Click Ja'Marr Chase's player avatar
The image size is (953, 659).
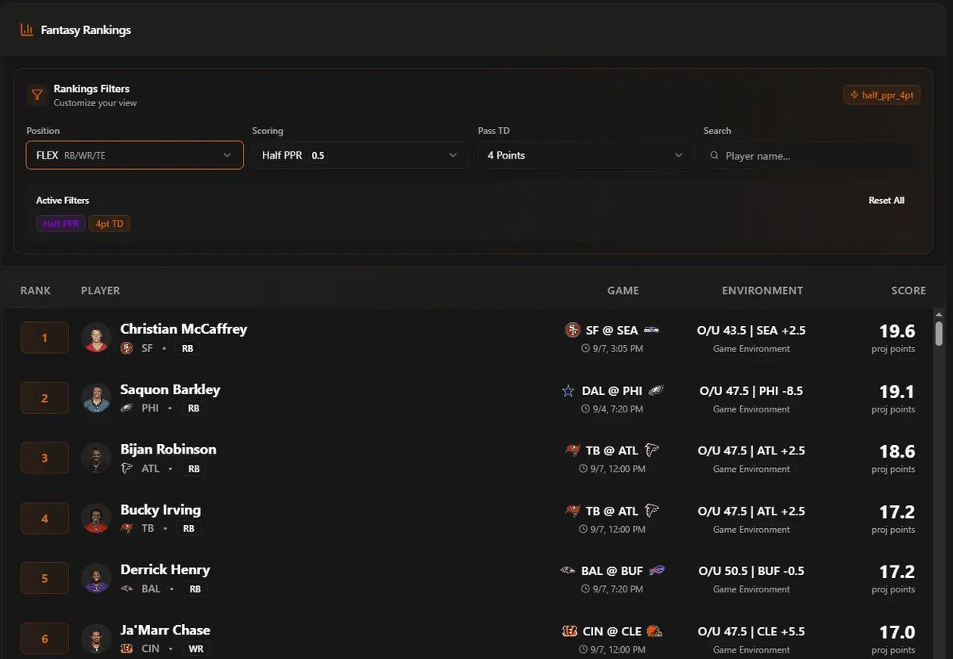[x=96, y=638]
